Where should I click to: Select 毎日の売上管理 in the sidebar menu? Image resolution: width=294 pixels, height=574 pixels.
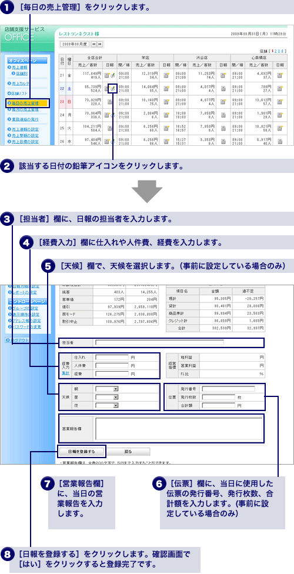(x=25, y=103)
